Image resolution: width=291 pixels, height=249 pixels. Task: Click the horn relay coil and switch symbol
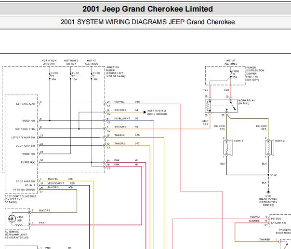point(221,106)
